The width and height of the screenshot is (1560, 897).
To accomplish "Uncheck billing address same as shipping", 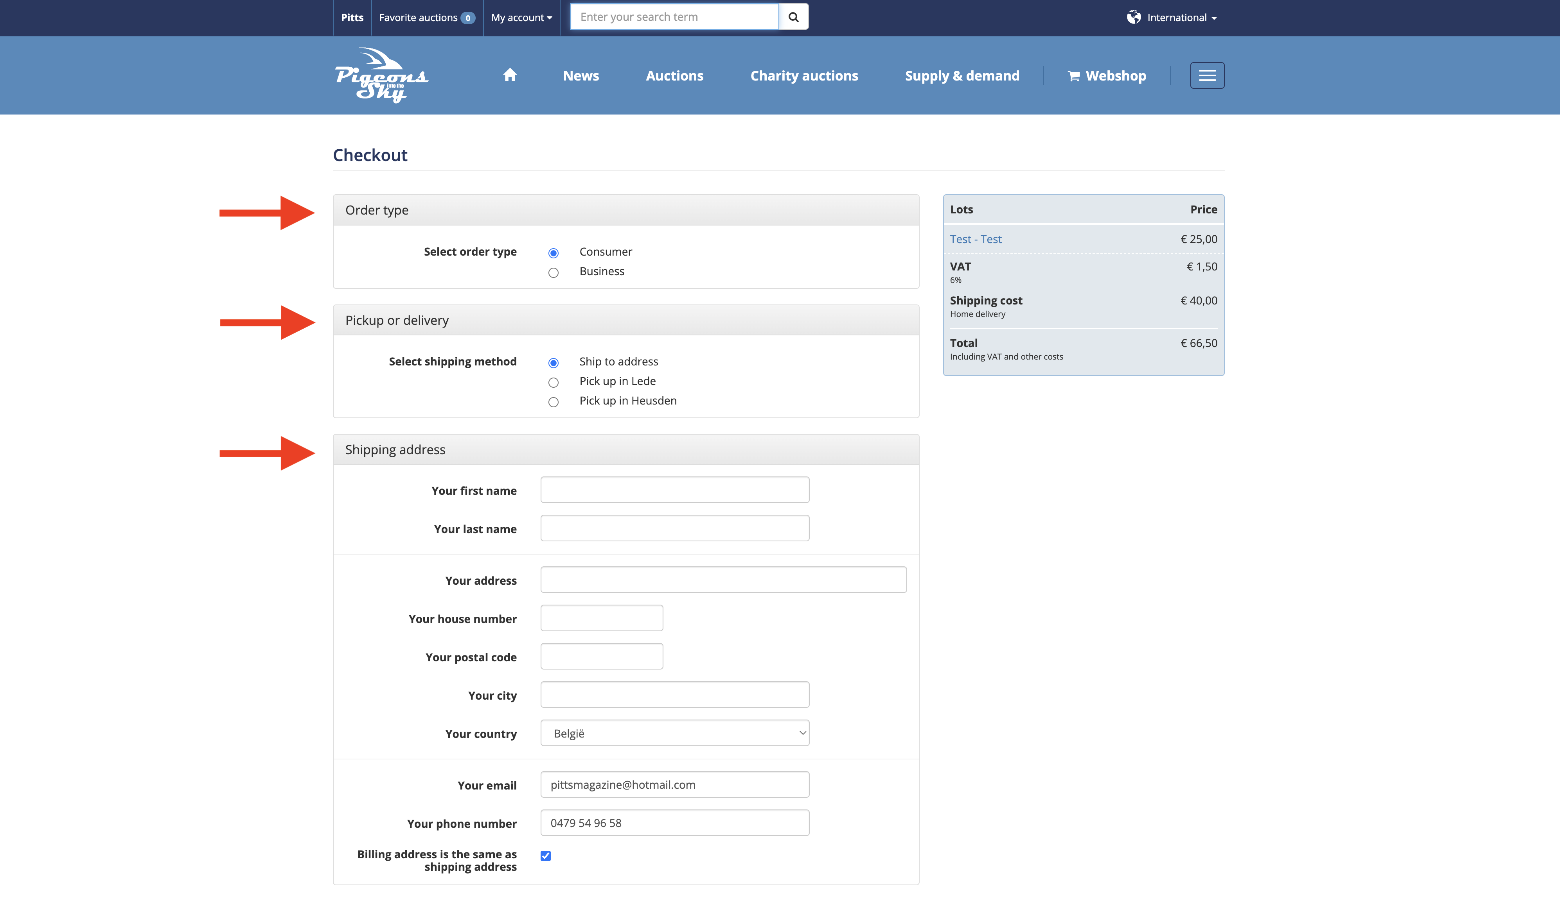I will (x=546, y=856).
